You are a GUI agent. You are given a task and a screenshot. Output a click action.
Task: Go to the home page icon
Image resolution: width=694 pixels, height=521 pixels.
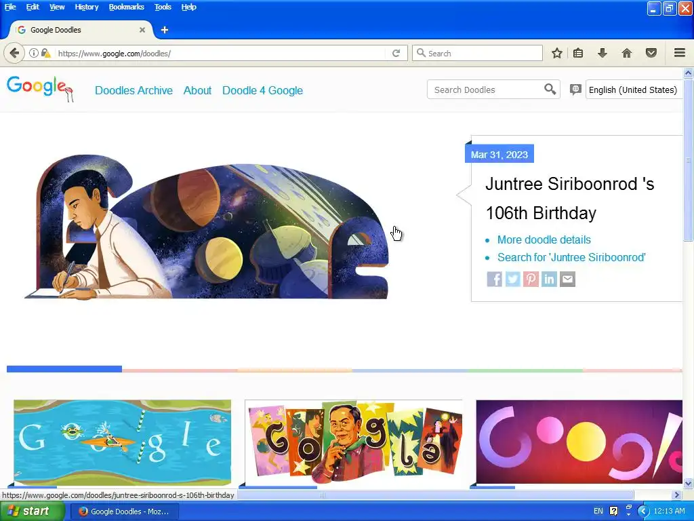[x=627, y=53]
